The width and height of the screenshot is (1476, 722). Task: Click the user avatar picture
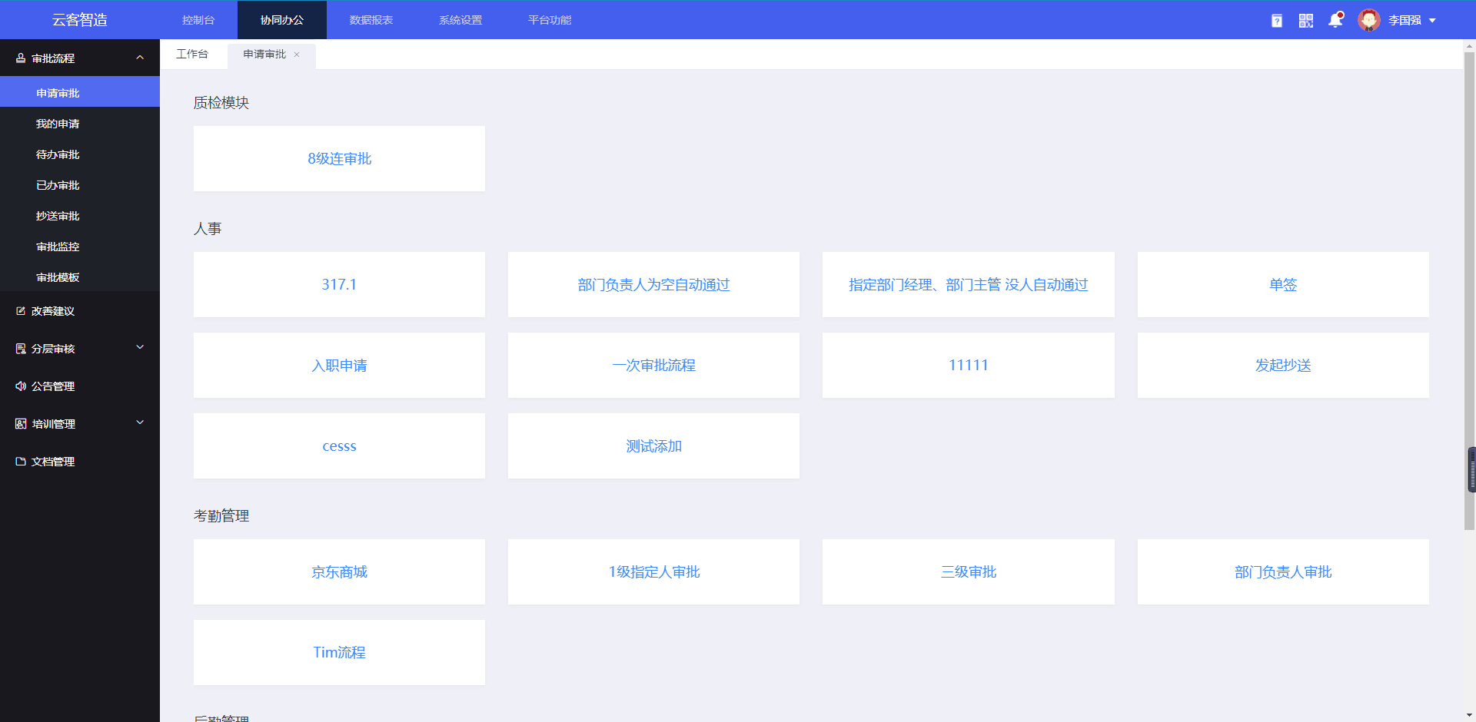[1368, 20]
